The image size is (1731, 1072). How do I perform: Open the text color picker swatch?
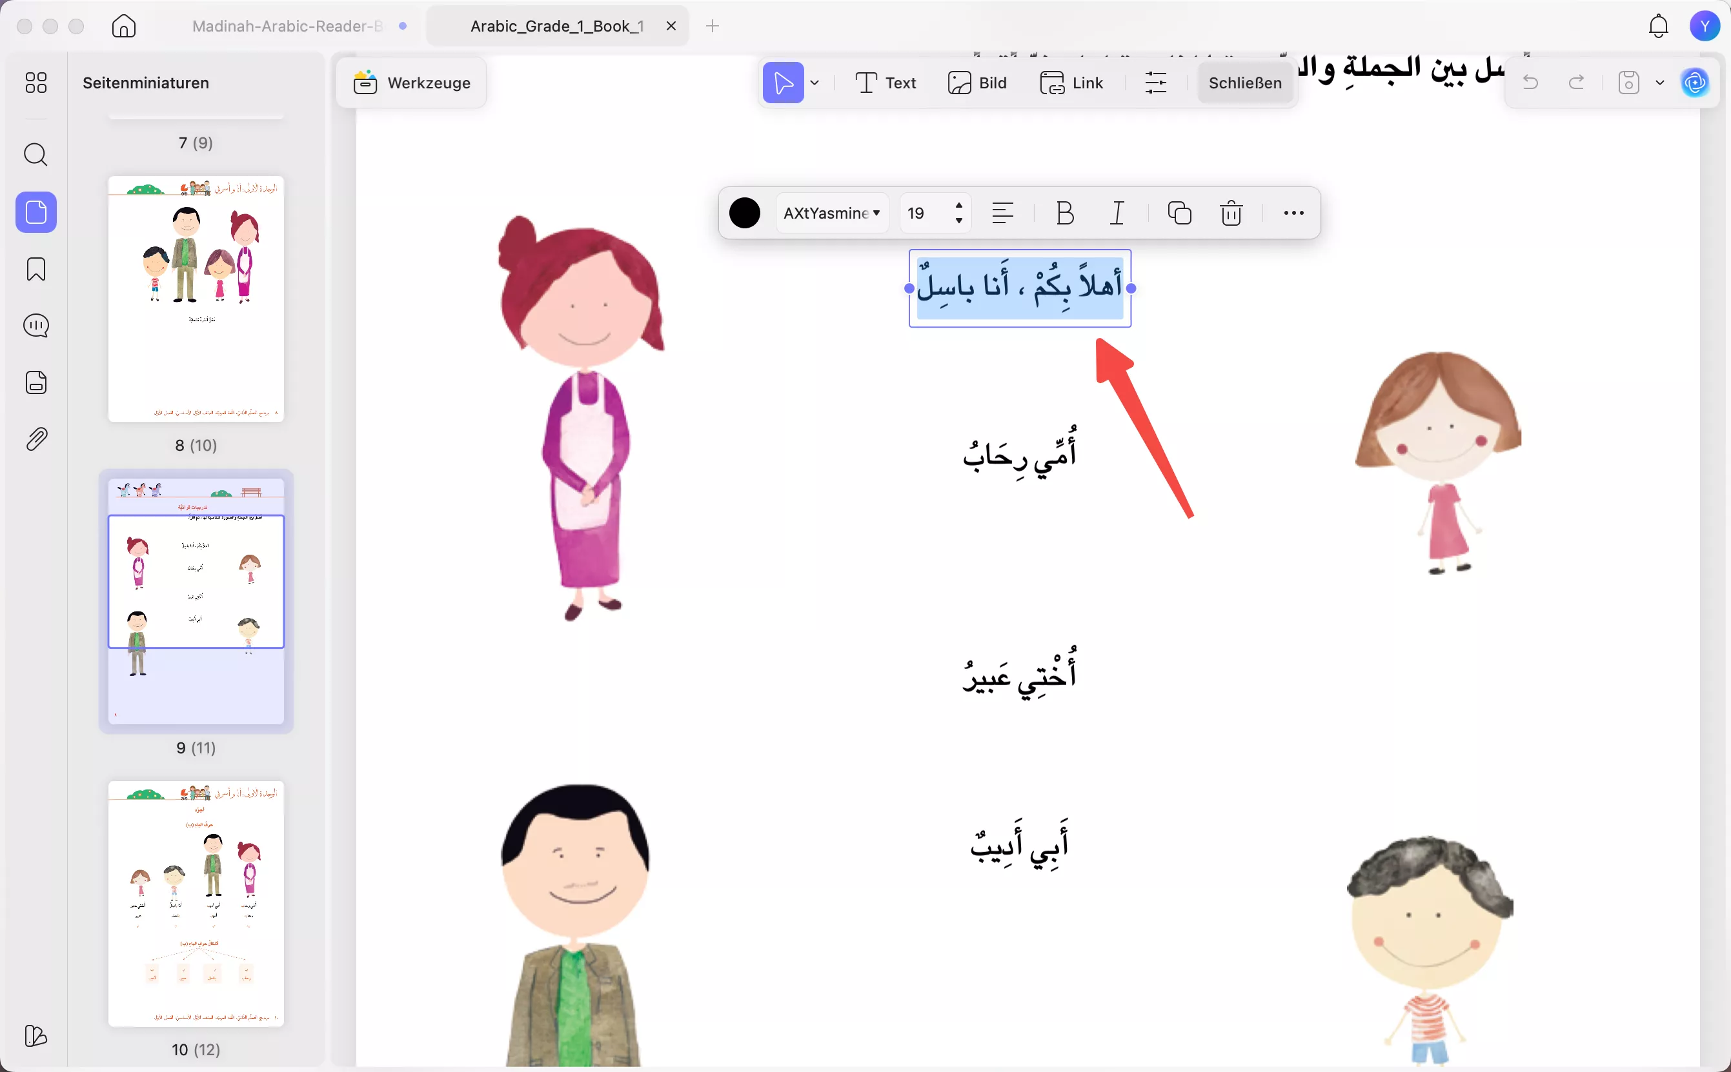pos(744,213)
